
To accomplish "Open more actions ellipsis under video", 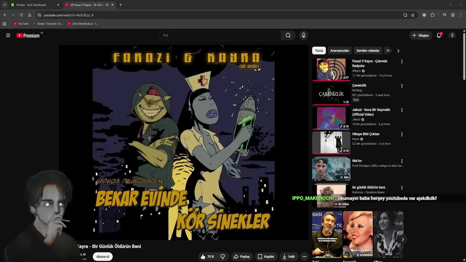I will (x=304, y=257).
